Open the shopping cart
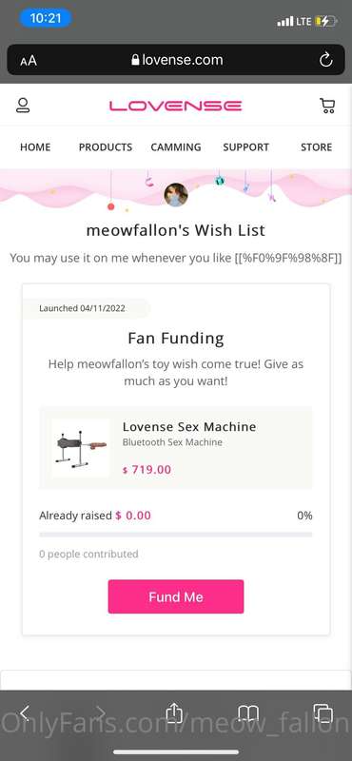The width and height of the screenshot is (352, 761). [327, 106]
